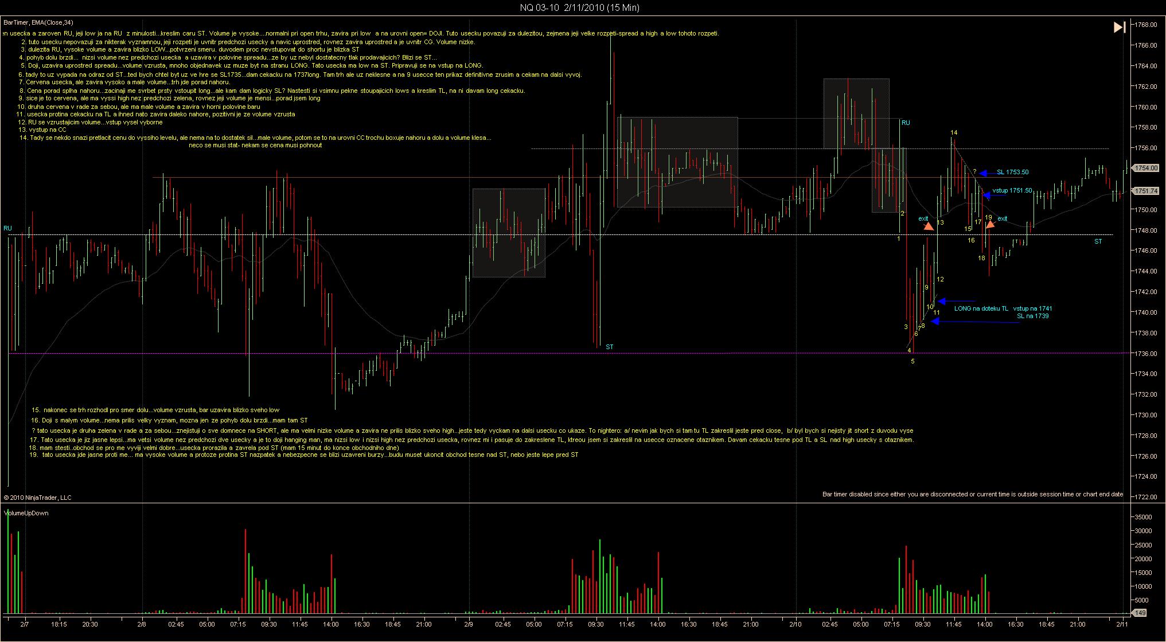The width and height of the screenshot is (1166, 642).
Task: Select the RU label at far left
Action: (x=7, y=228)
